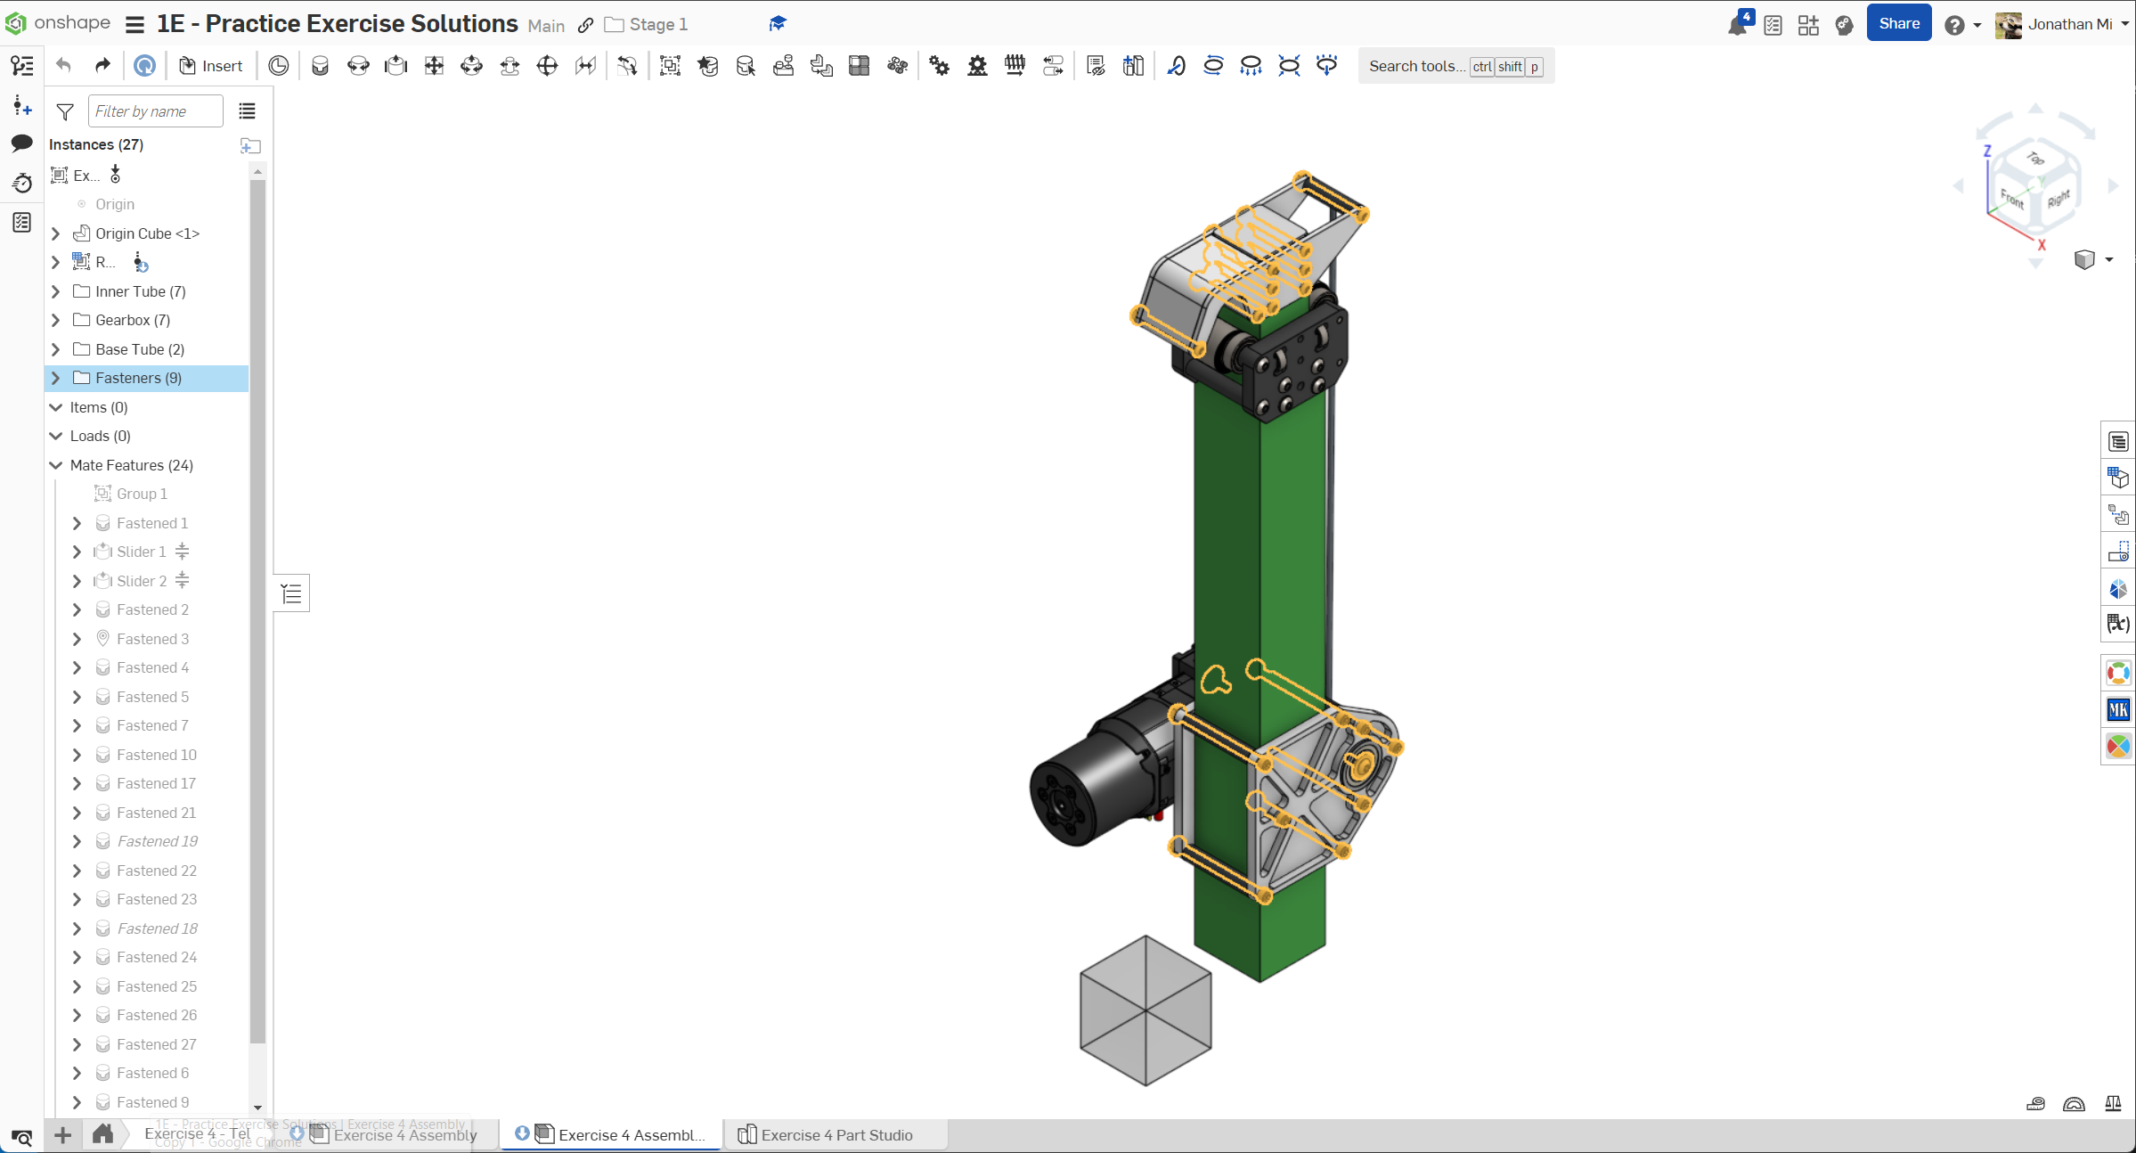This screenshot has width=2136, height=1153.
Task: Open view cube display options dropdown
Action: pyautogui.click(x=2108, y=260)
